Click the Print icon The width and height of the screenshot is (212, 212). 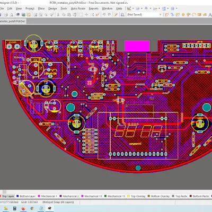[x=6, y=15]
